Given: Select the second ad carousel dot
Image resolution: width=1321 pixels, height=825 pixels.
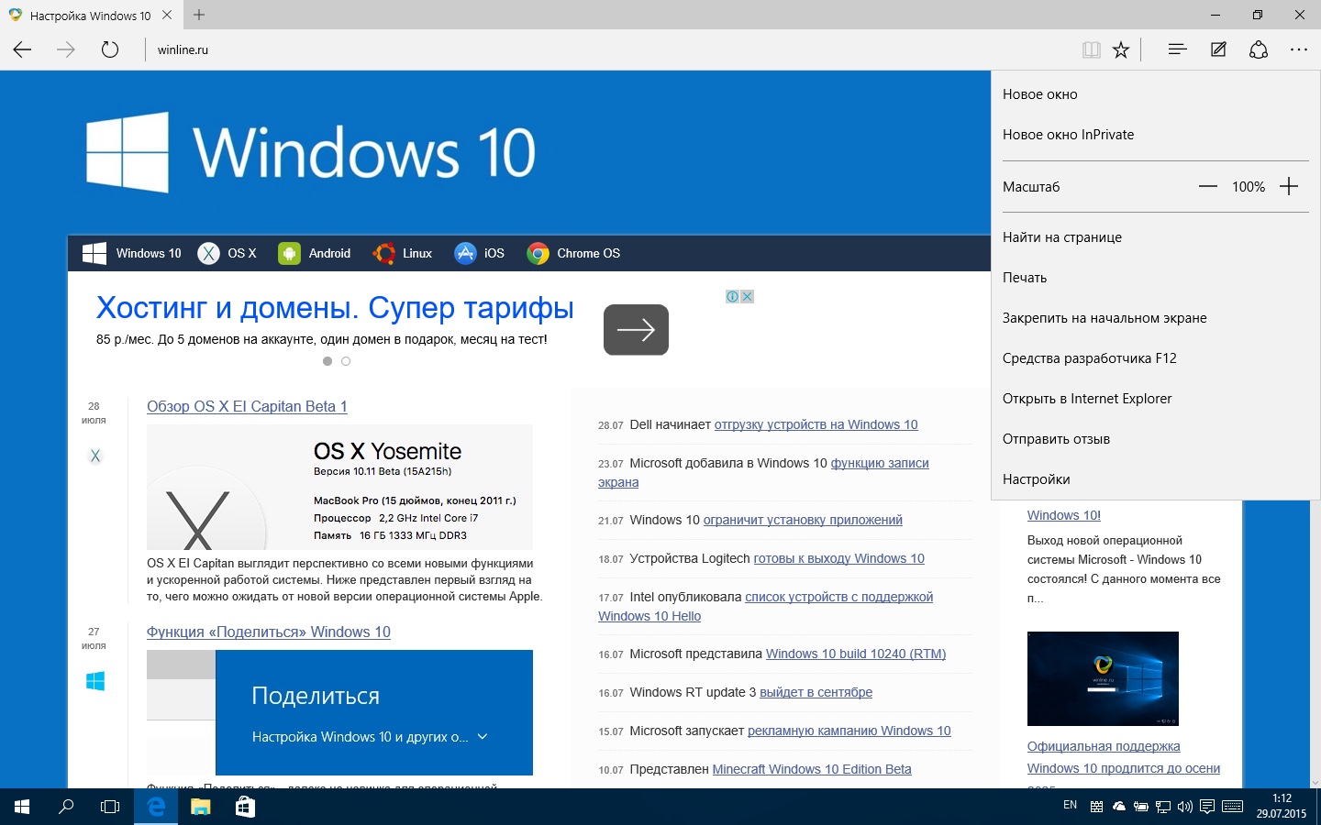Looking at the screenshot, I should click(346, 361).
